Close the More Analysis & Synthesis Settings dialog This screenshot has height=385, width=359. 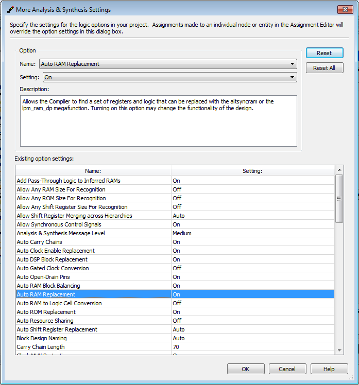(345, 10)
